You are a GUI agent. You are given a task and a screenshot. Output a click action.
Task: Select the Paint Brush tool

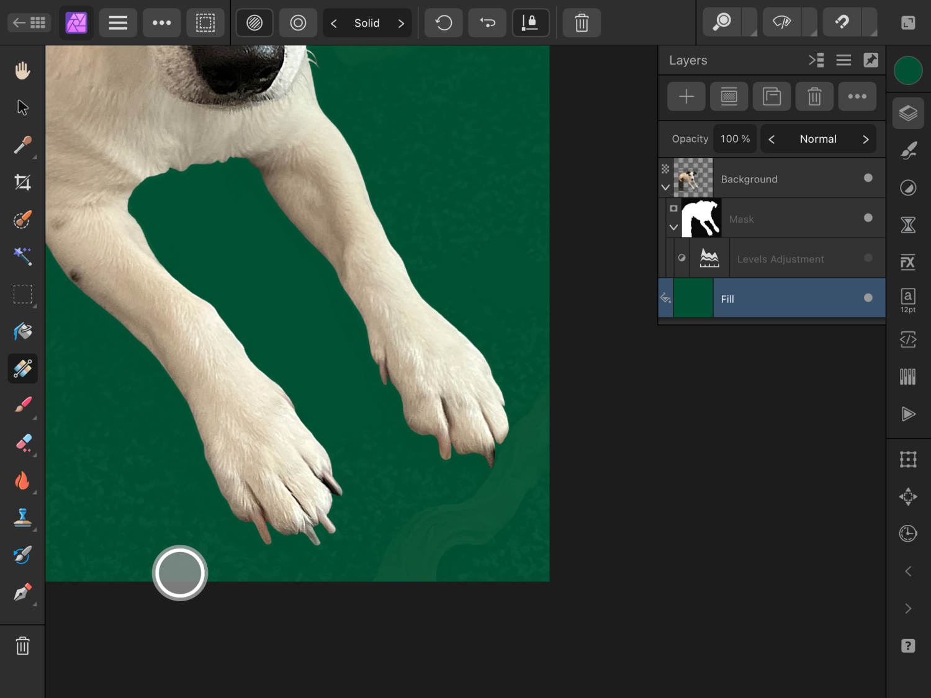pyautogui.click(x=22, y=406)
